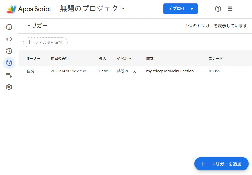Image resolution: width=252 pixels, height=175 pixels.
Task: Click the Apps Script logo
Action: pyautogui.click(x=11, y=9)
